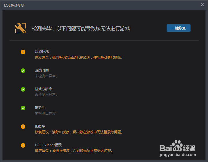Click the orange wrench repair icon

[20, 28]
